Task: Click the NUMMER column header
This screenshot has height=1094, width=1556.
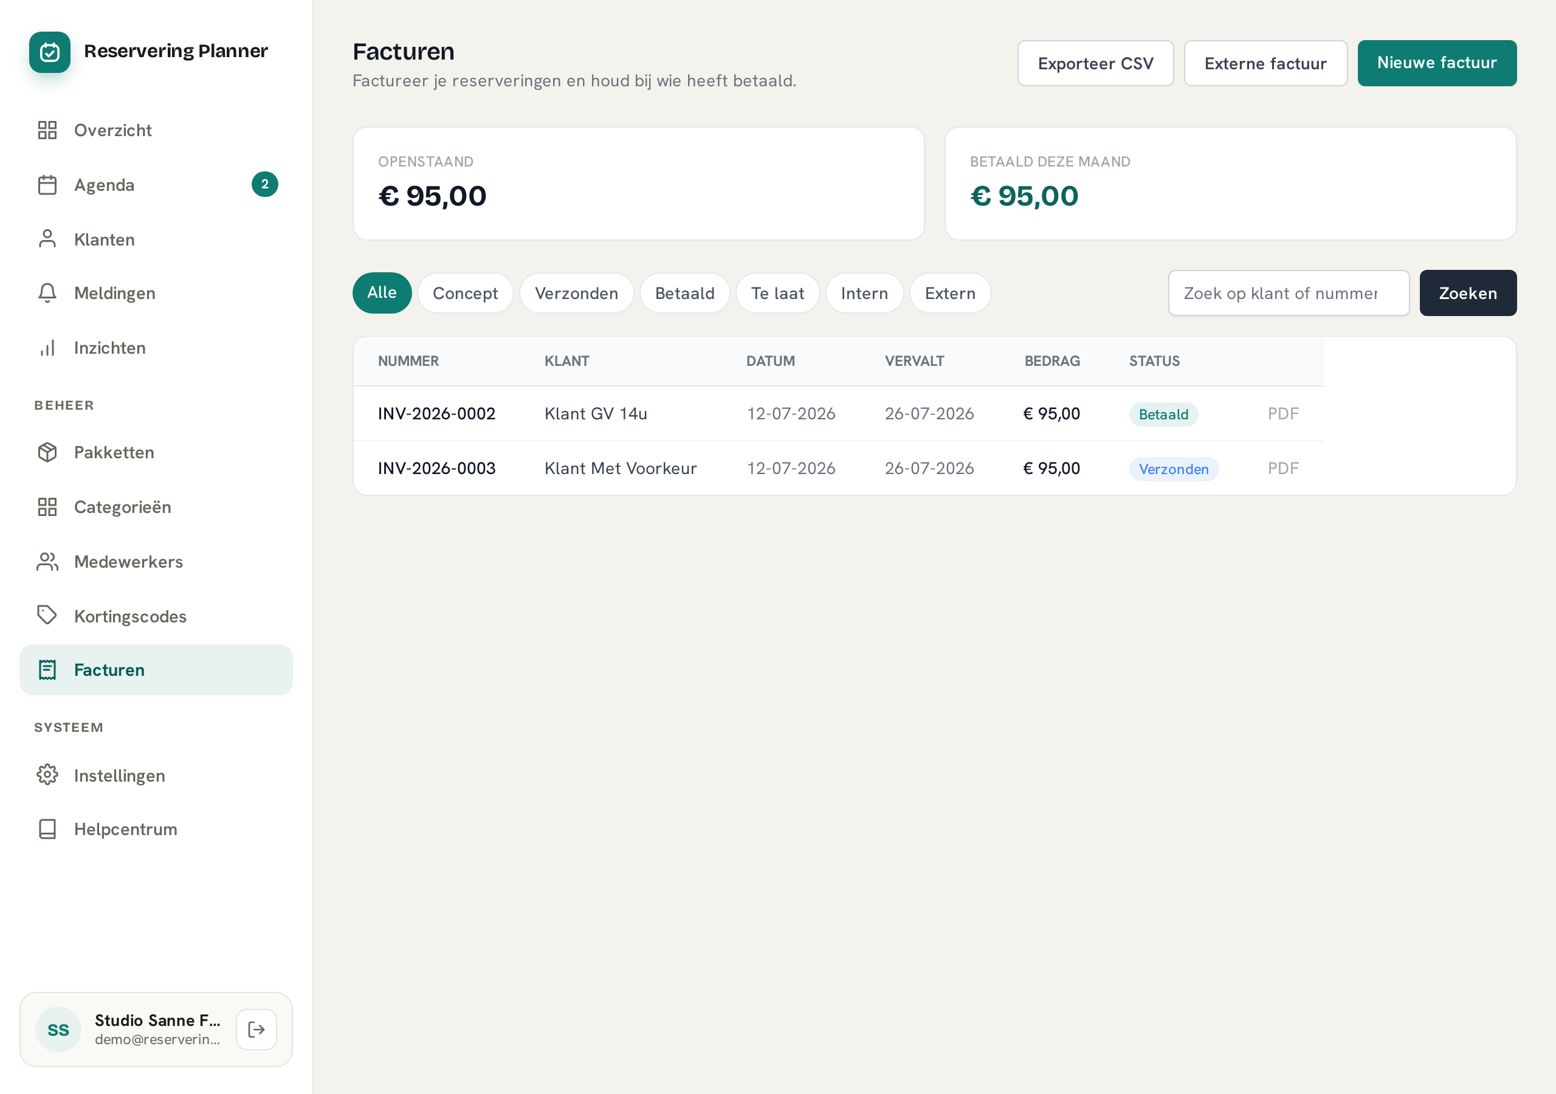Action: [408, 361]
